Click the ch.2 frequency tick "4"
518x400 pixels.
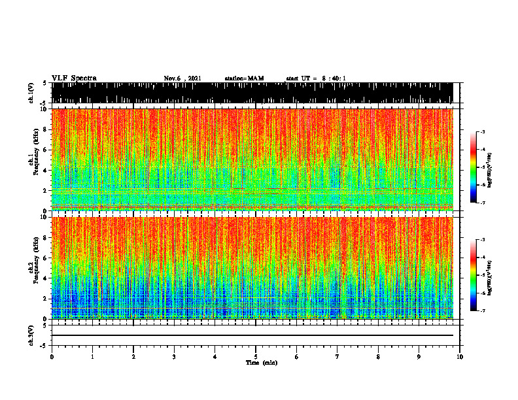[45, 278]
